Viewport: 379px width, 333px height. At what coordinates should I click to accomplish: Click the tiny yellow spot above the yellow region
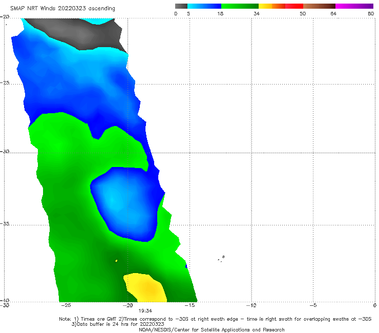coord(116,261)
